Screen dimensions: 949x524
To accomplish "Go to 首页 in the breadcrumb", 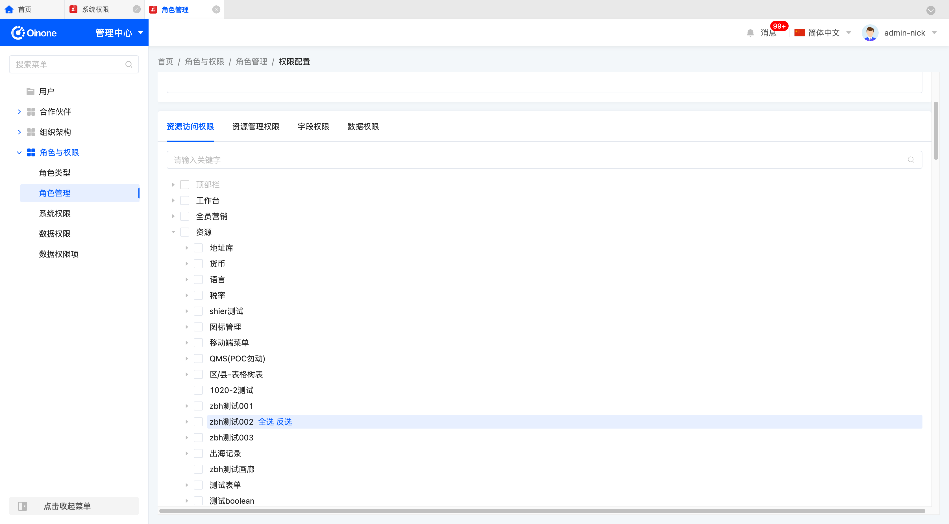I will coord(166,62).
